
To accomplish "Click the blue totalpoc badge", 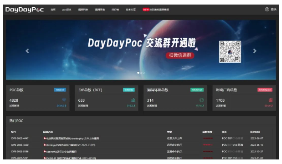I will (60, 89).
